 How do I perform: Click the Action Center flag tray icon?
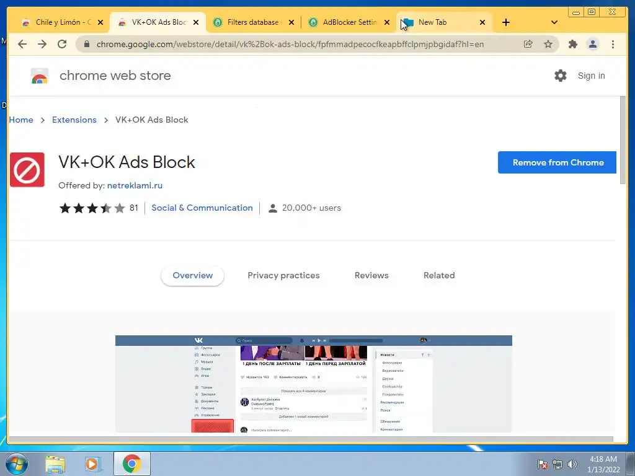click(543, 465)
